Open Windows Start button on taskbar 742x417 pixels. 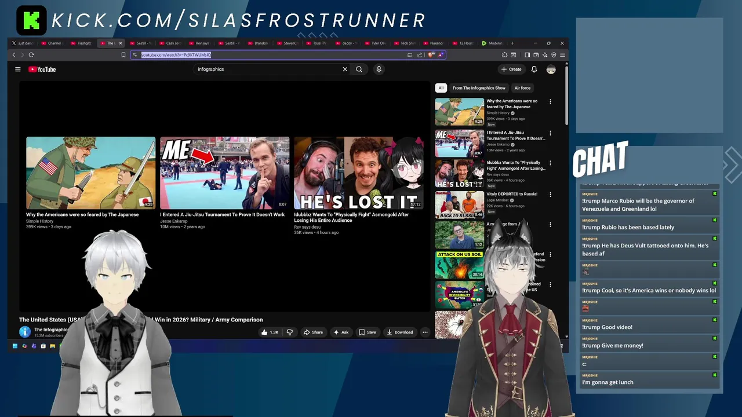pos(14,346)
